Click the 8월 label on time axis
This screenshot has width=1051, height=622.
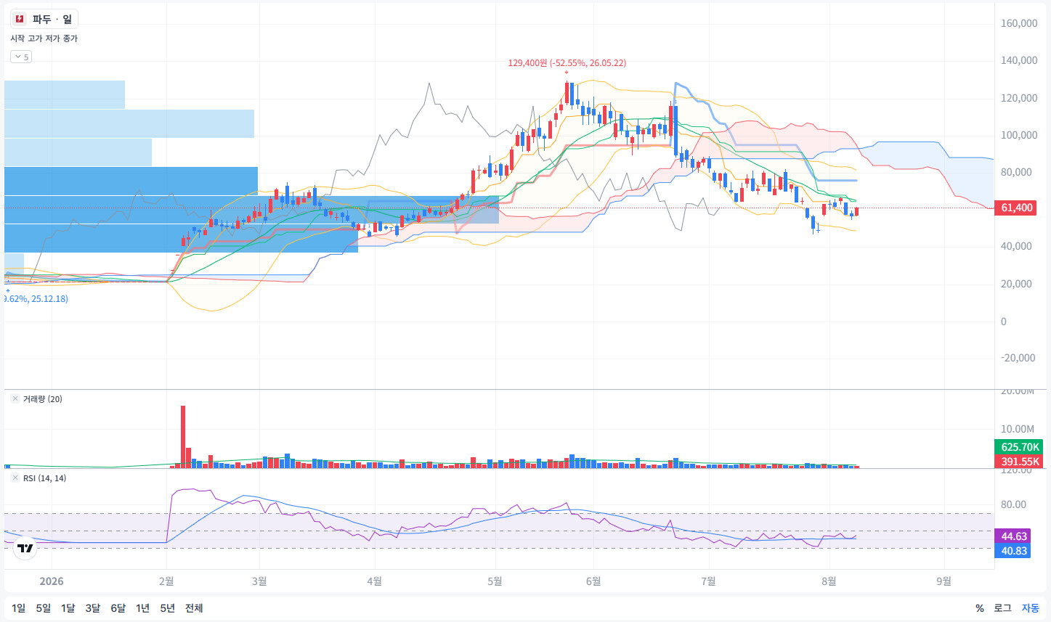829,581
